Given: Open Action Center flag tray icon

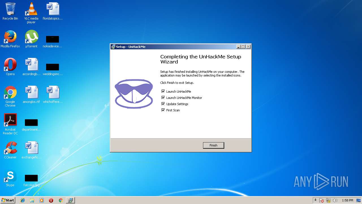Looking at the screenshot, I should [x=322, y=200].
